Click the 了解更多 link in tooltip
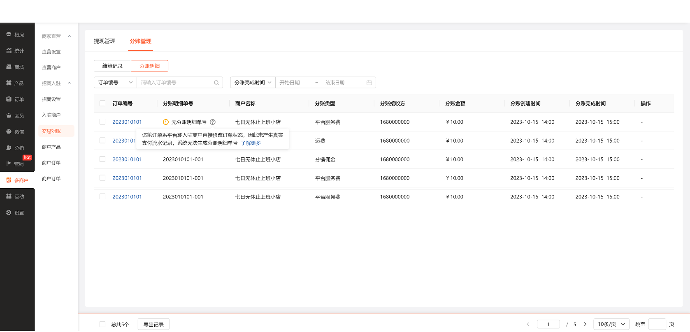Viewport: 690px width, 332px height. point(251,143)
